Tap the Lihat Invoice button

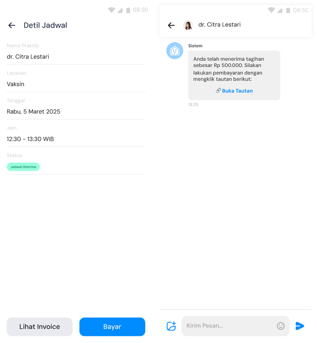coord(40,327)
